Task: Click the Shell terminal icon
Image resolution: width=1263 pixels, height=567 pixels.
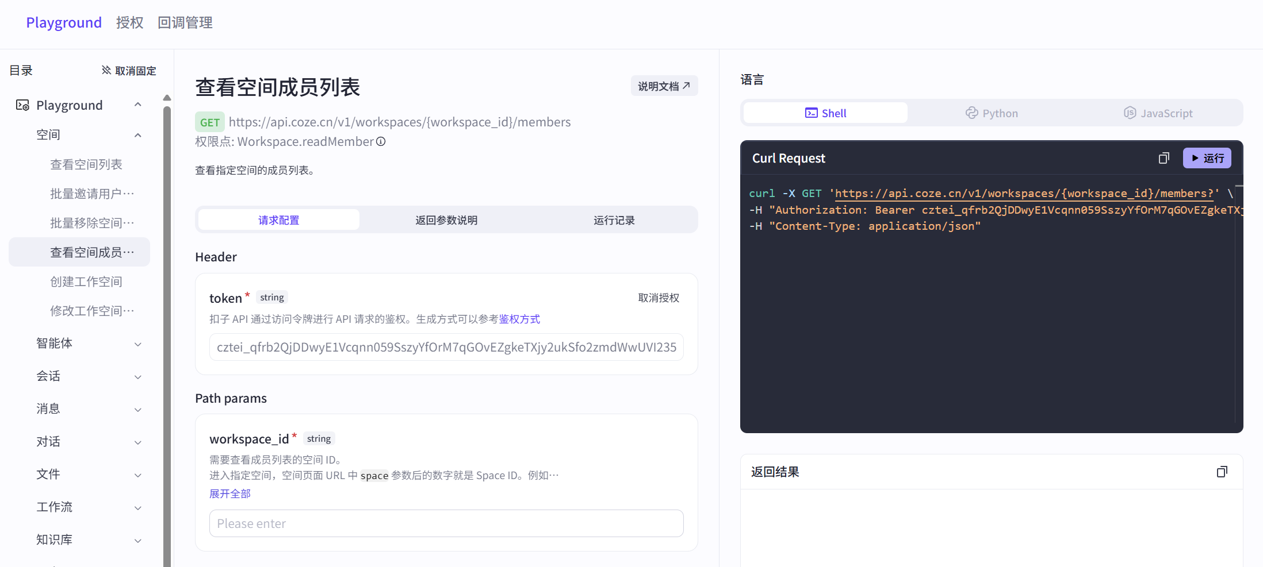Action: tap(811, 113)
